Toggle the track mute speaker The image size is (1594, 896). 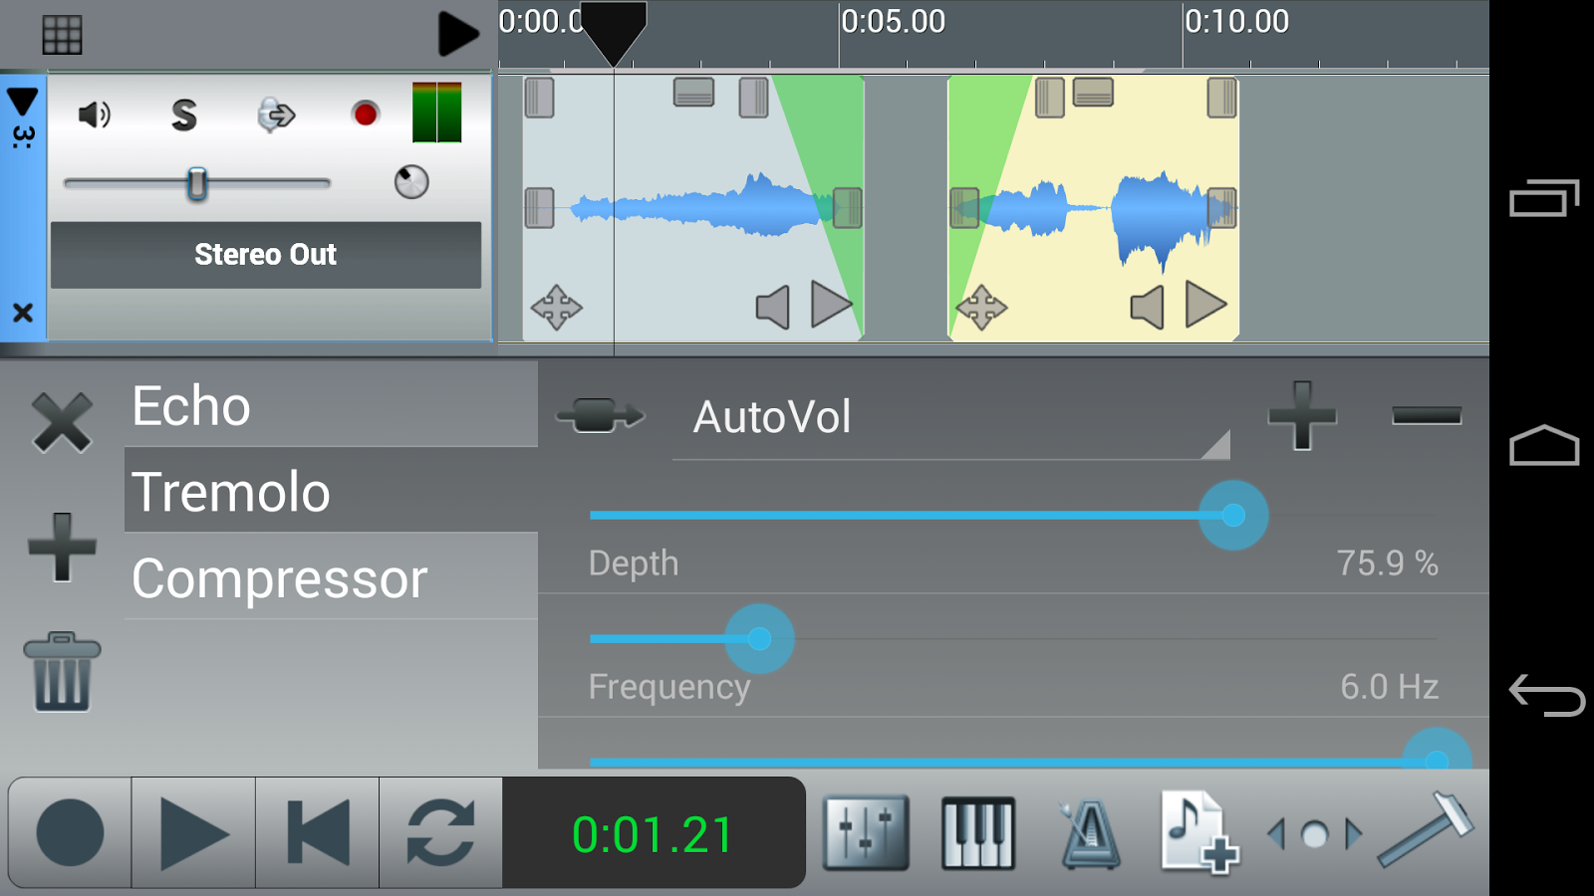click(x=95, y=115)
